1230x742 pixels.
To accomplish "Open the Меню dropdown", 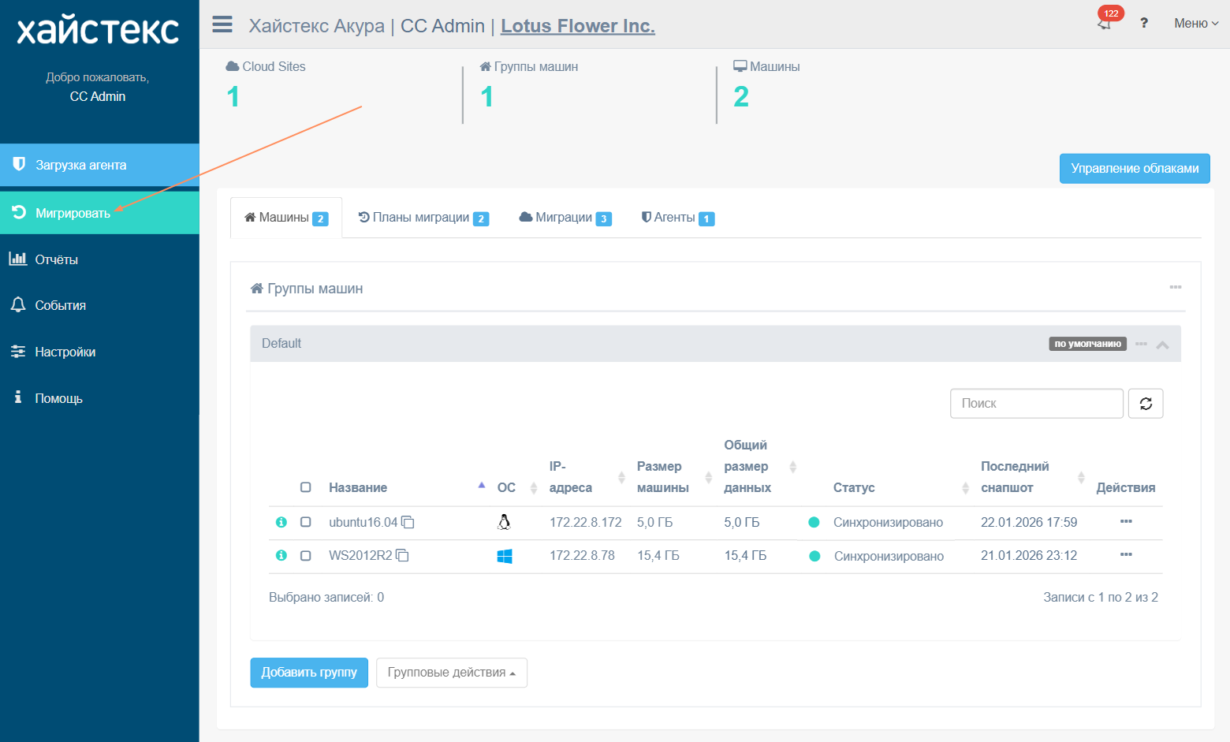I will tap(1195, 24).
